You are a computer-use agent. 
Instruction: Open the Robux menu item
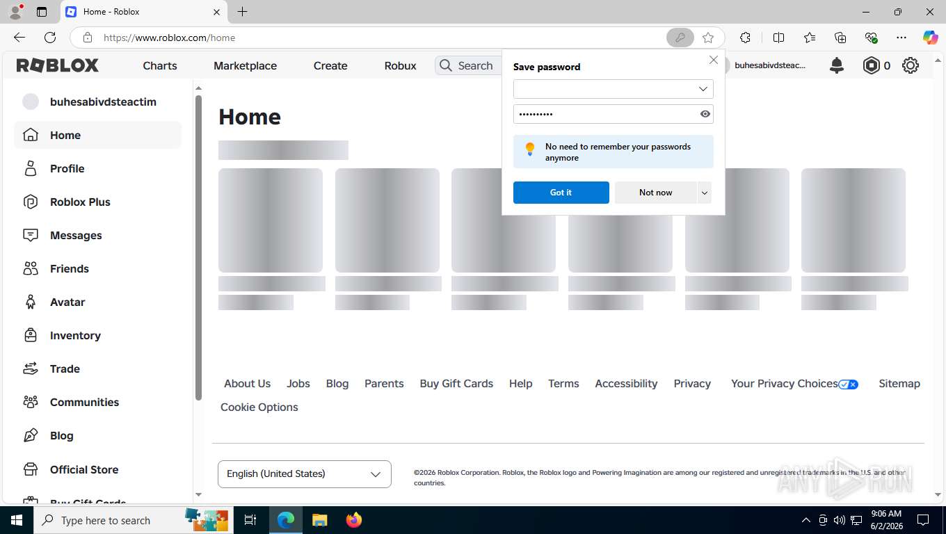pos(400,65)
